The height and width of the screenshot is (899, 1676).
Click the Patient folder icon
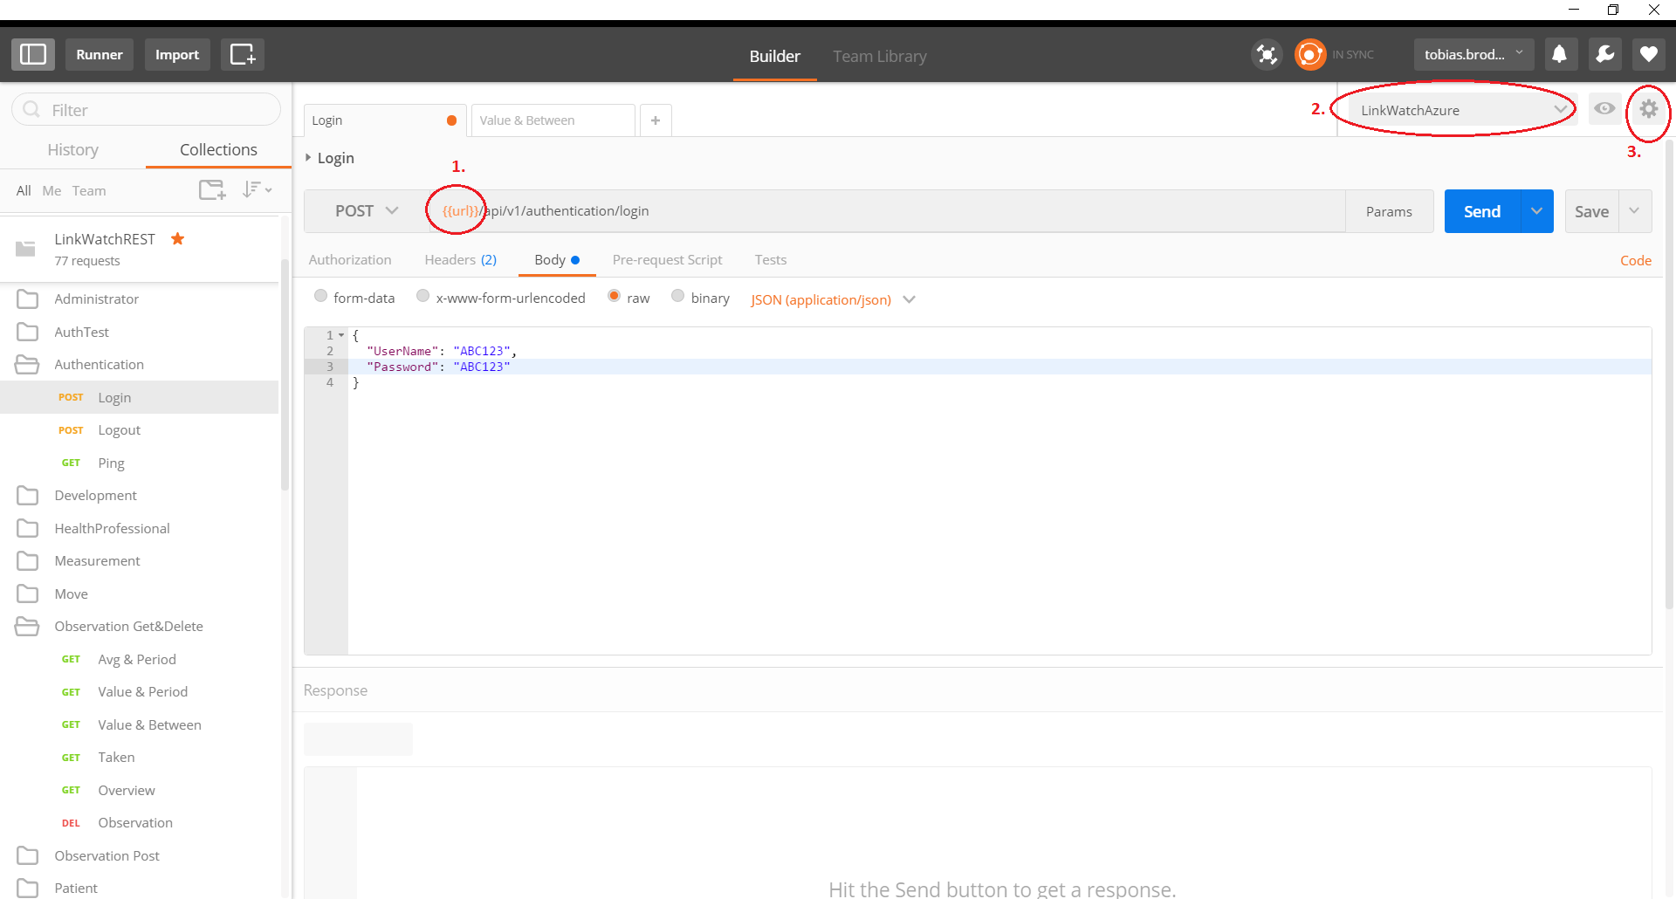point(28,888)
